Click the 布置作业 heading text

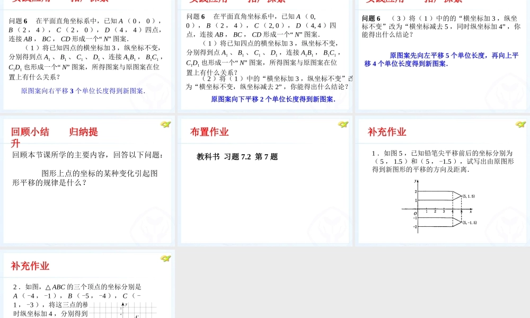(209, 132)
